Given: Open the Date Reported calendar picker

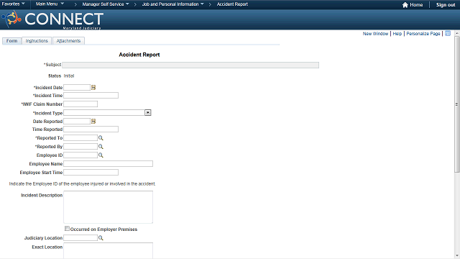Looking at the screenshot, I should [x=93, y=122].
